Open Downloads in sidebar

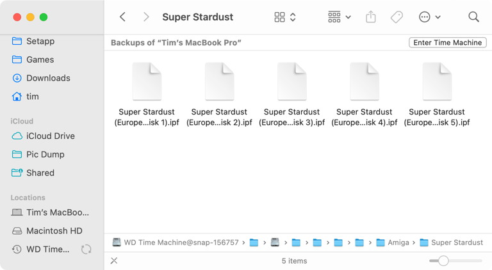(41, 78)
